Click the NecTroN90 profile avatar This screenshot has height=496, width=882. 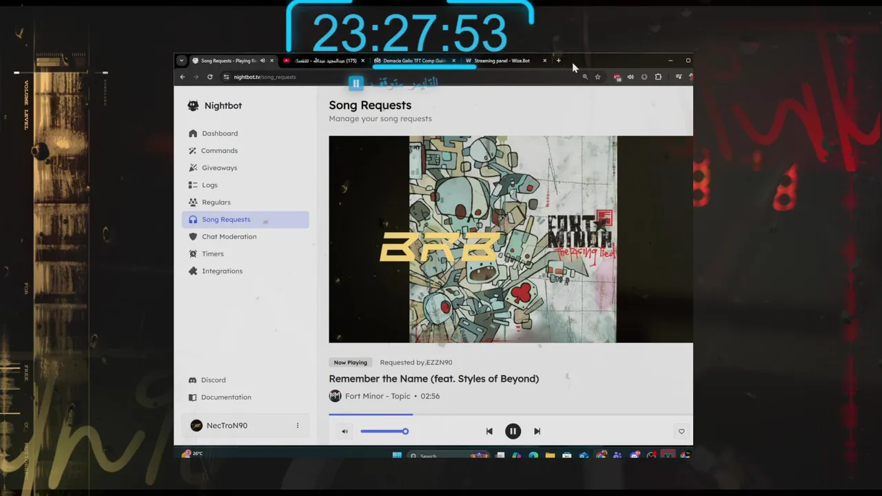click(196, 425)
